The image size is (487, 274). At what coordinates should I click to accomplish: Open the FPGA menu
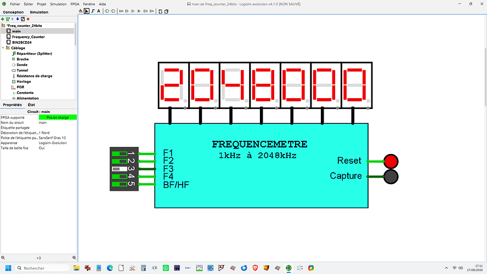(x=75, y=4)
